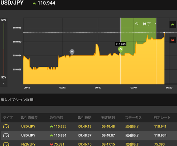Viewport: 177px width, 146px height.
Task: Click the 110.928 price axis label
Action: click(x=17, y=70)
